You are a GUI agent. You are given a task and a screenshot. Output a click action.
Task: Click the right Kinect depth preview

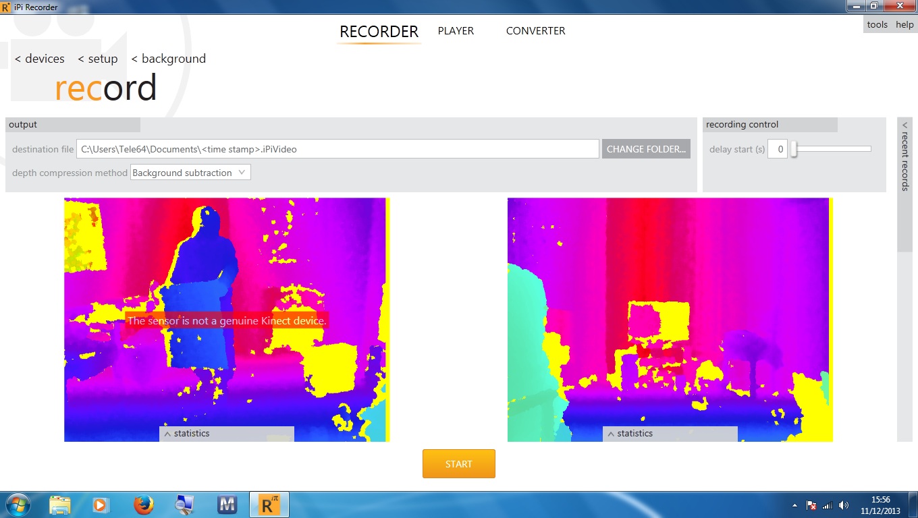click(670, 320)
